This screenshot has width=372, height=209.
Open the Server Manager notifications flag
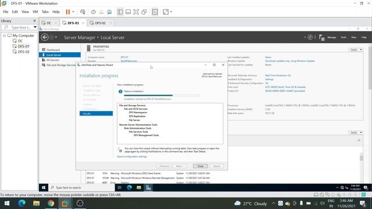point(321,37)
